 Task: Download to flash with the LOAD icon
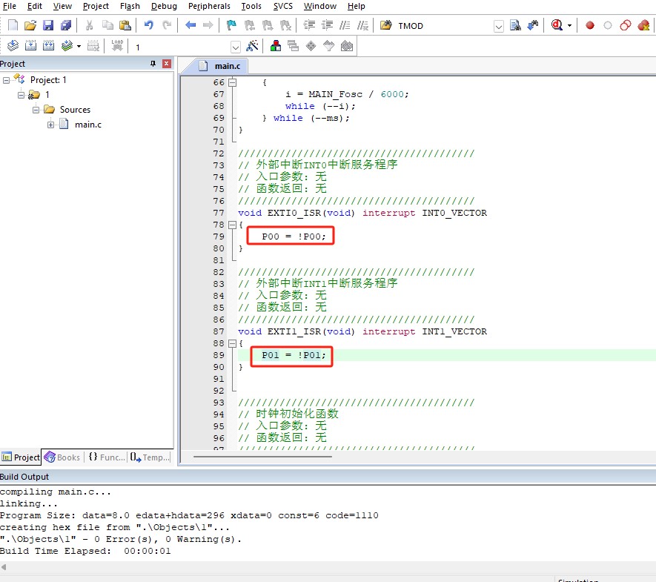pos(117,46)
